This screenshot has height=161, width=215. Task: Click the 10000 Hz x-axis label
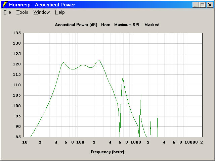click(x=191, y=142)
